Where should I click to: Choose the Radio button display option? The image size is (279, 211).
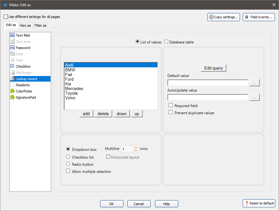coord(68,164)
